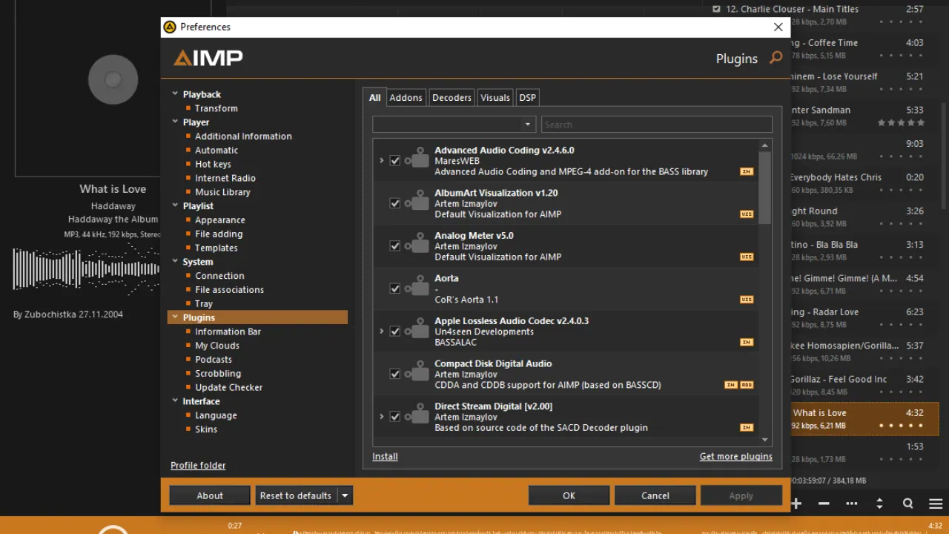The image size is (949, 534).
Task: Focus the plugin Search field
Action: coord(657,125)
